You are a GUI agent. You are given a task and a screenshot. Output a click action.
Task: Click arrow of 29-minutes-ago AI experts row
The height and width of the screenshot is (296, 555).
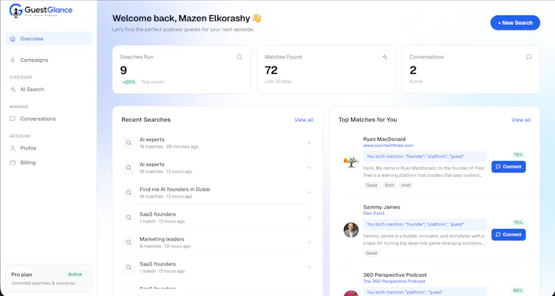click(309, 143)
